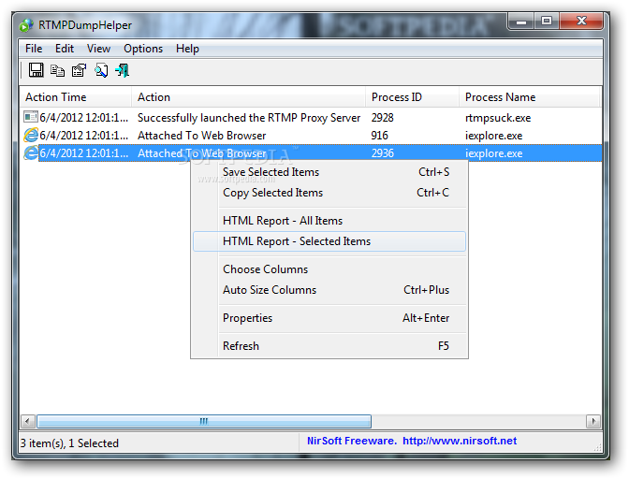
Task: Select HTML Report - Selected Items
Action: [x=329, y=241]
